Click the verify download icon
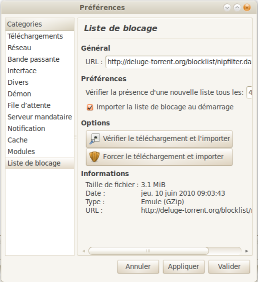This screenshot has height=282, width=258. pos(94,139)
